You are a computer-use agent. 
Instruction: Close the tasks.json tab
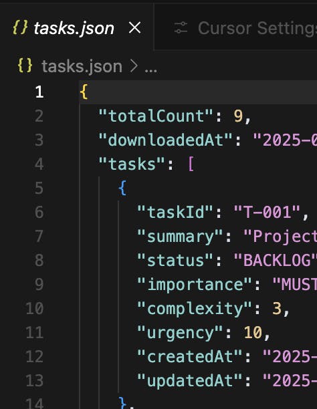[x=134, y=27]
